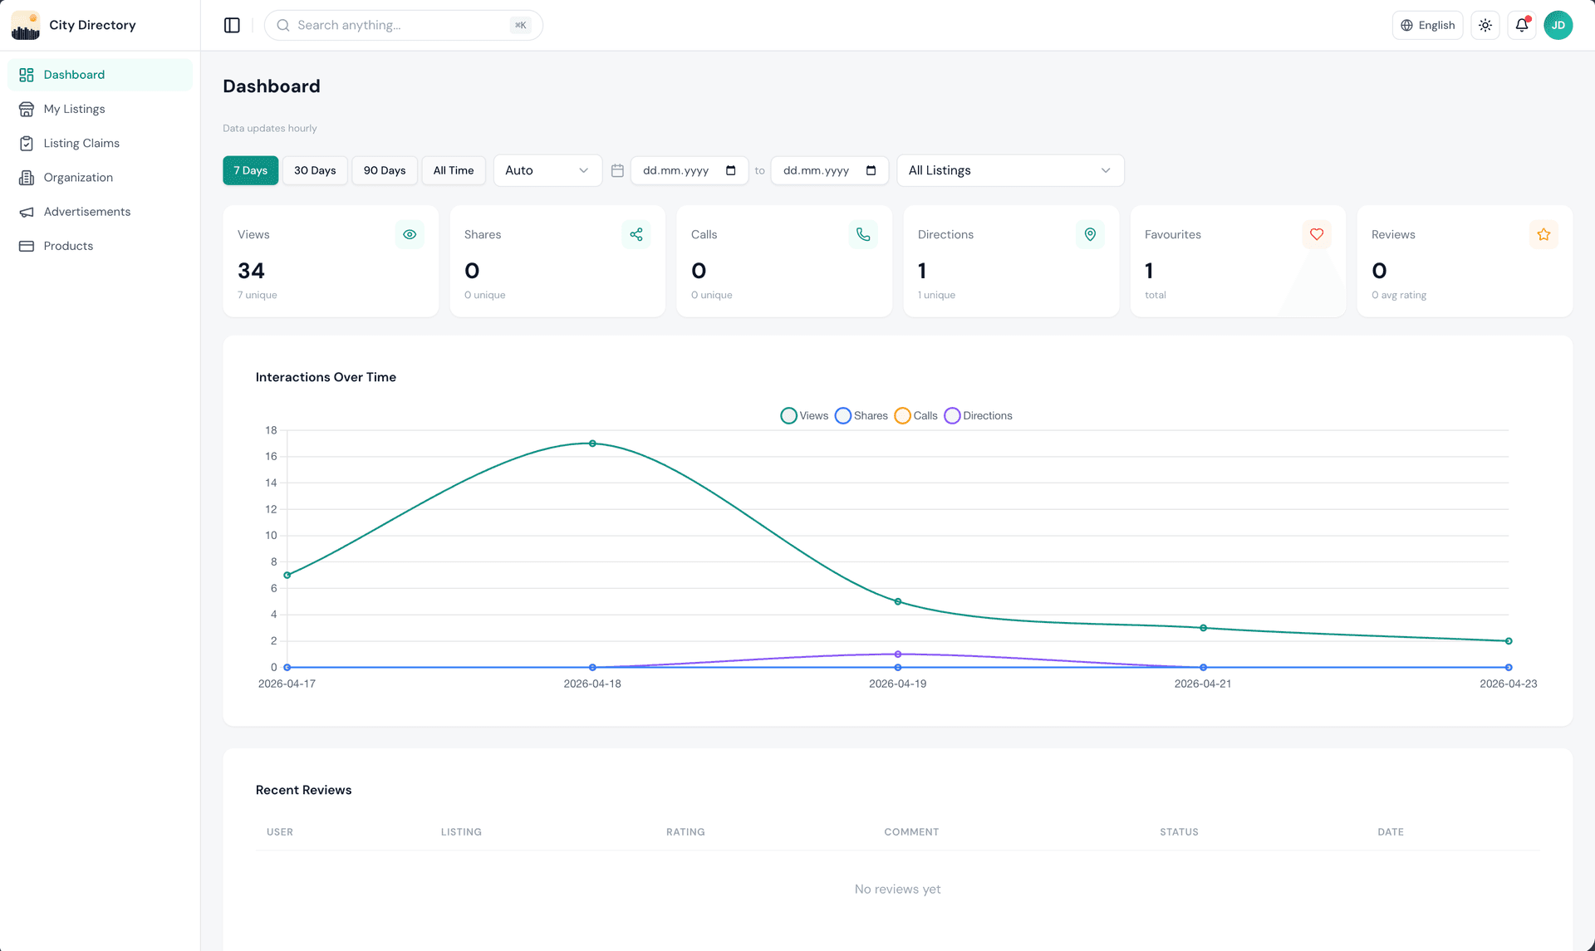Image resolution: width=1595 pixels, height=951 pixels.
Task: Select the 30 Days filter
Action: click(314, 170)
